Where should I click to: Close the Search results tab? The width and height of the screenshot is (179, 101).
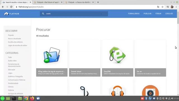tap(30, 2)
